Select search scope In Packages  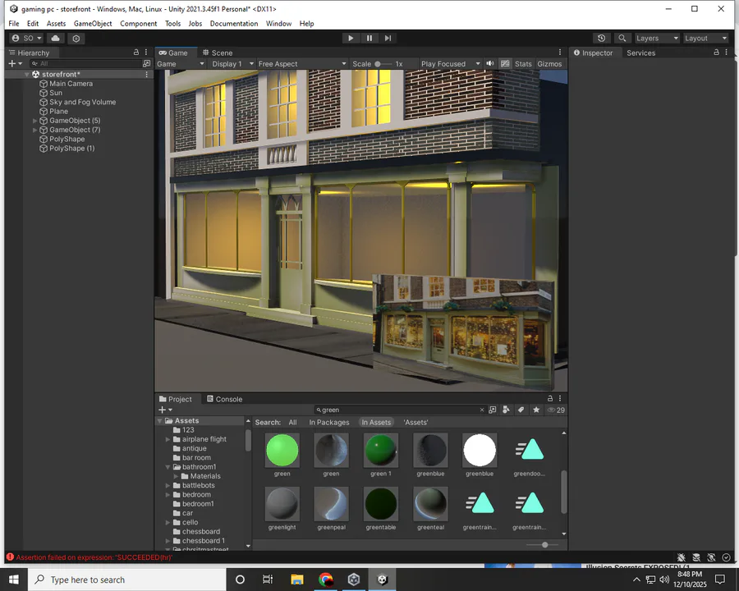tap(329, 422)
